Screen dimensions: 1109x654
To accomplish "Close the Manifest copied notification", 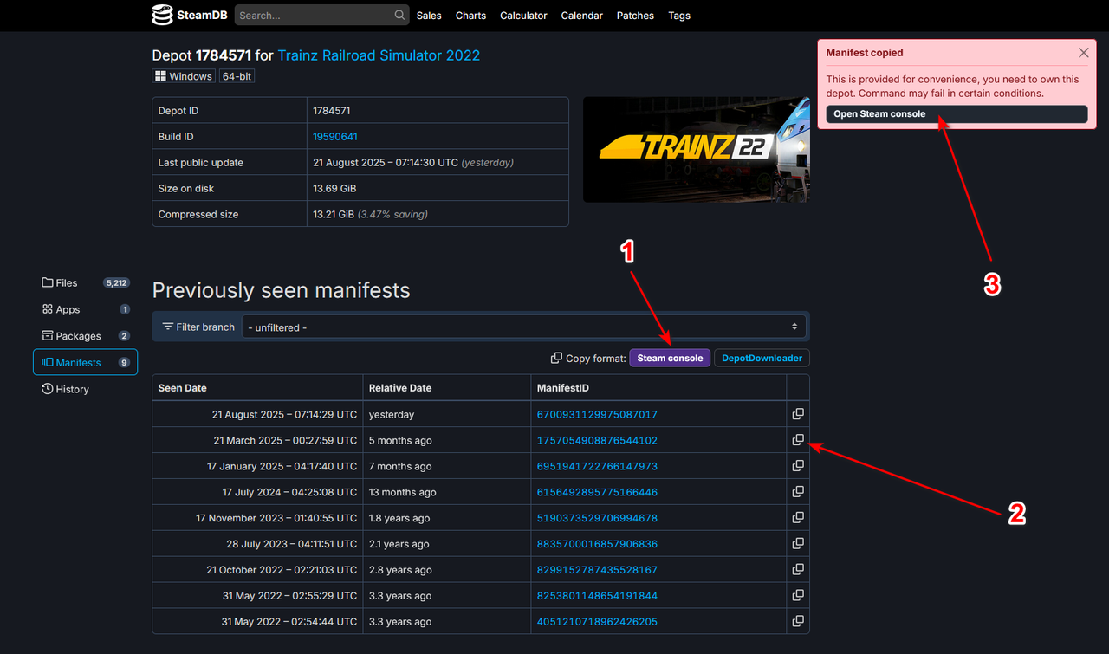I will (1083, 53).
